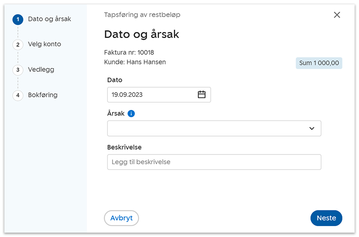Select the Bokføring step label
The width and height of the screenshot is (359, 237).
coord(42,95)
